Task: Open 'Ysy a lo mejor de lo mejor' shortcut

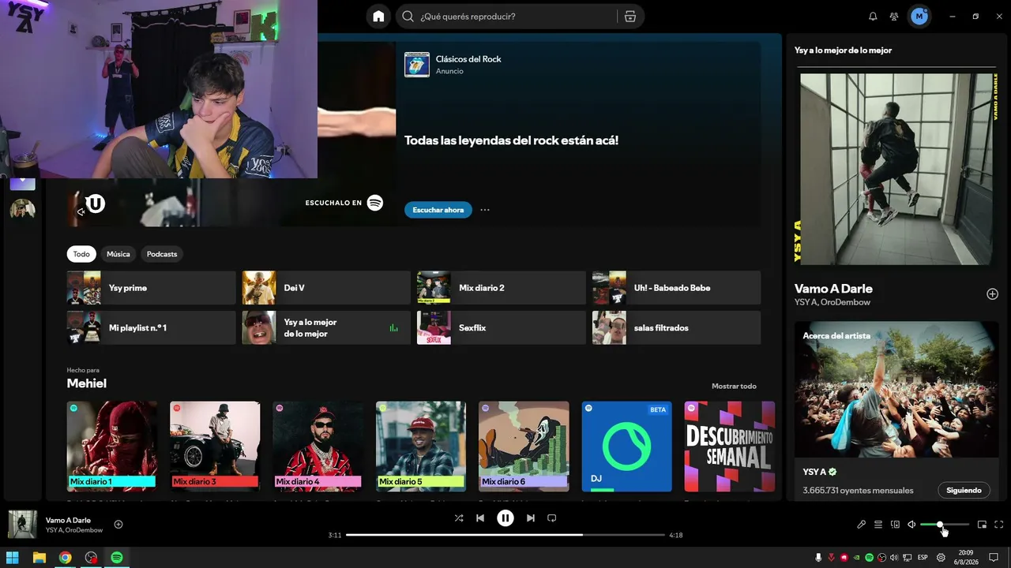Action: coord(326,327)
